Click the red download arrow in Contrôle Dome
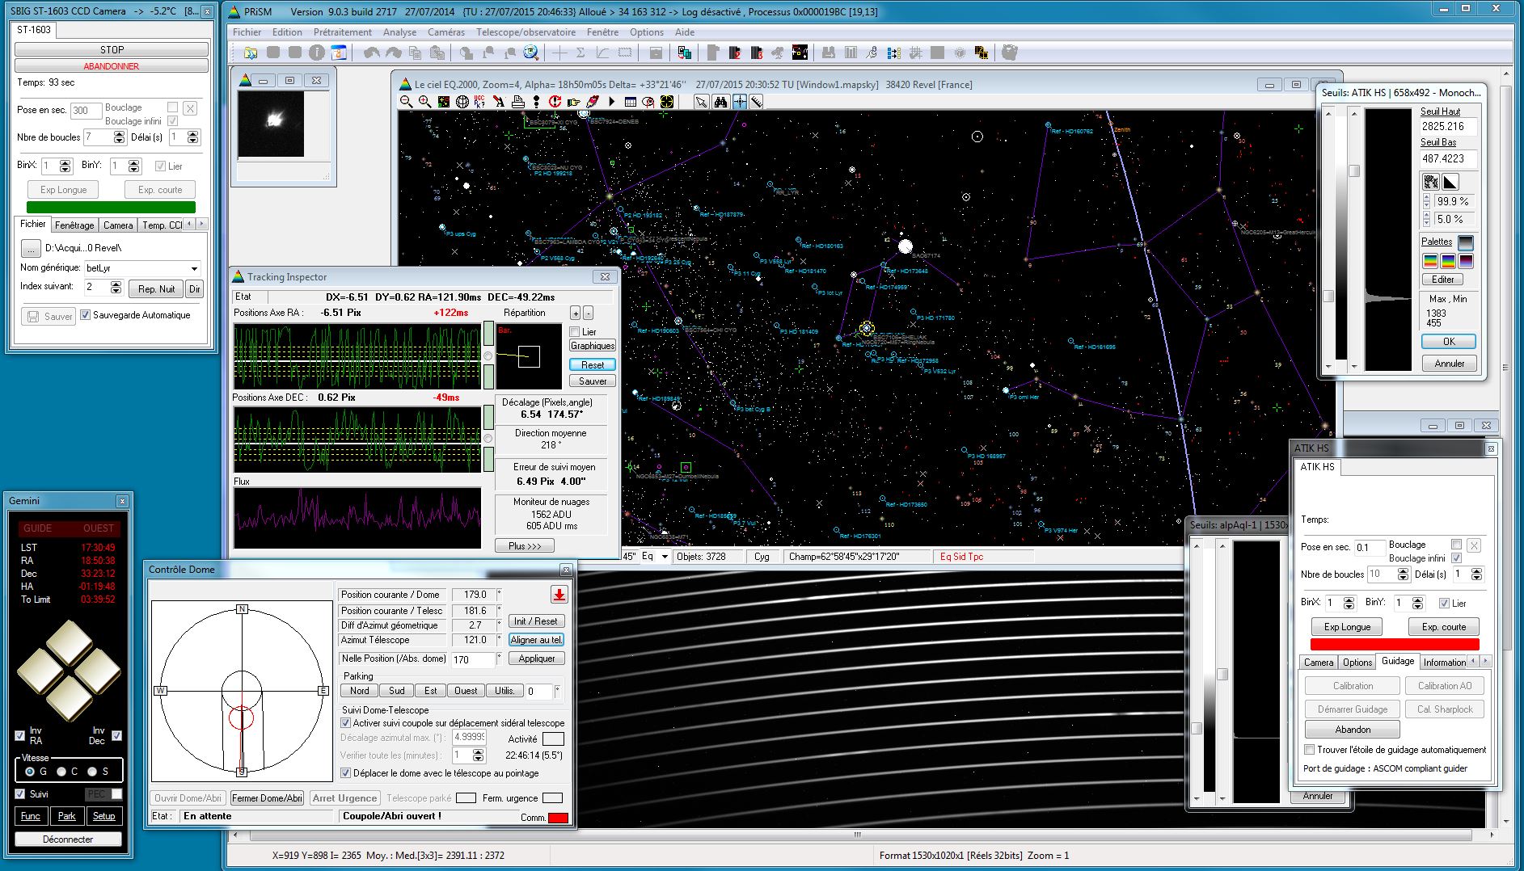Screen dimensions: 1524x871 [559, 595]
